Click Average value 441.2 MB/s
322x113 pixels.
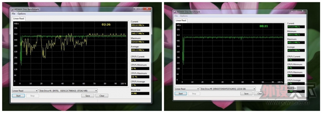[140, 50]
